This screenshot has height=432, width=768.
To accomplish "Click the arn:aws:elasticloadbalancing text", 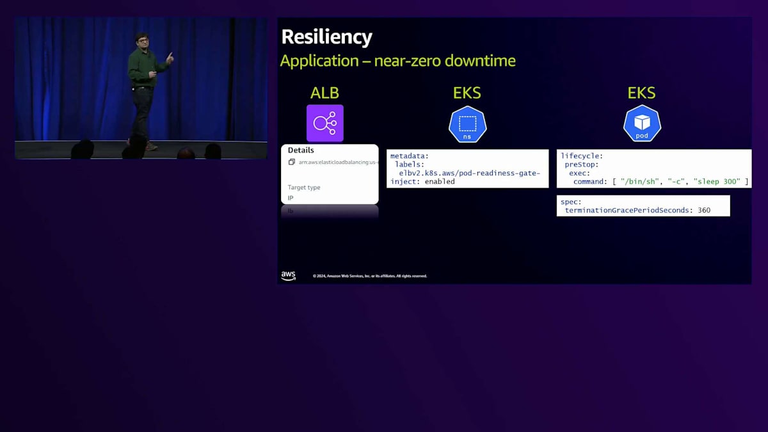I will (x=338, y=163).
